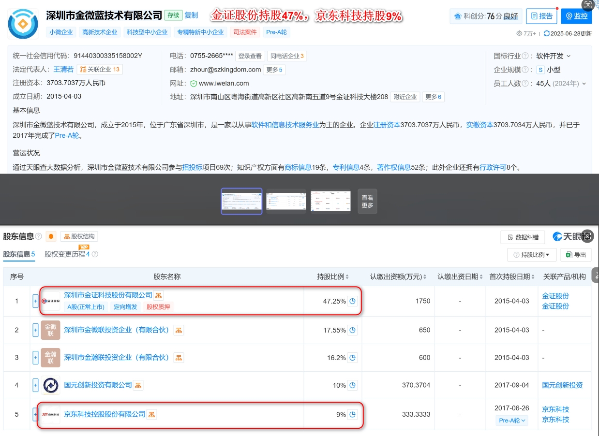The image size is (599, 436).
Task: Click 查看更多 in thumbnail strip
Action: tap(367, 201)
